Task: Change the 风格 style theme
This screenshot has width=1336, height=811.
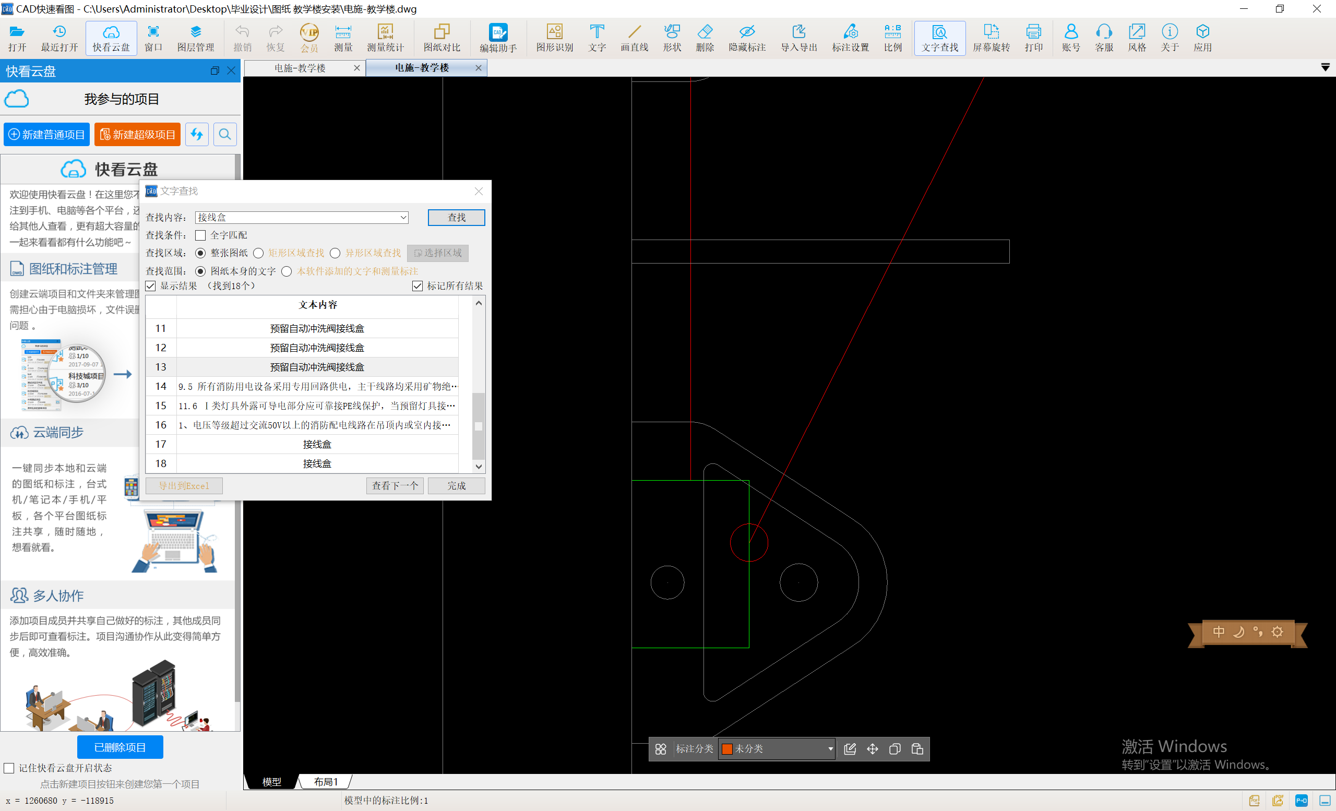Action: point(1137,38)
